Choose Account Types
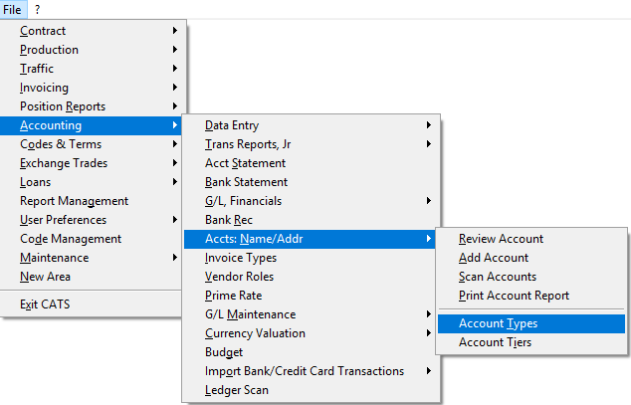The width and height of the screenshot is (631, 405). [531, 323]
